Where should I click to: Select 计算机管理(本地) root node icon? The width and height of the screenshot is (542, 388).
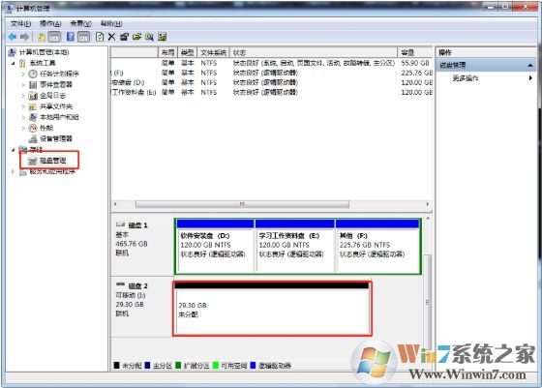pos(12,52)
